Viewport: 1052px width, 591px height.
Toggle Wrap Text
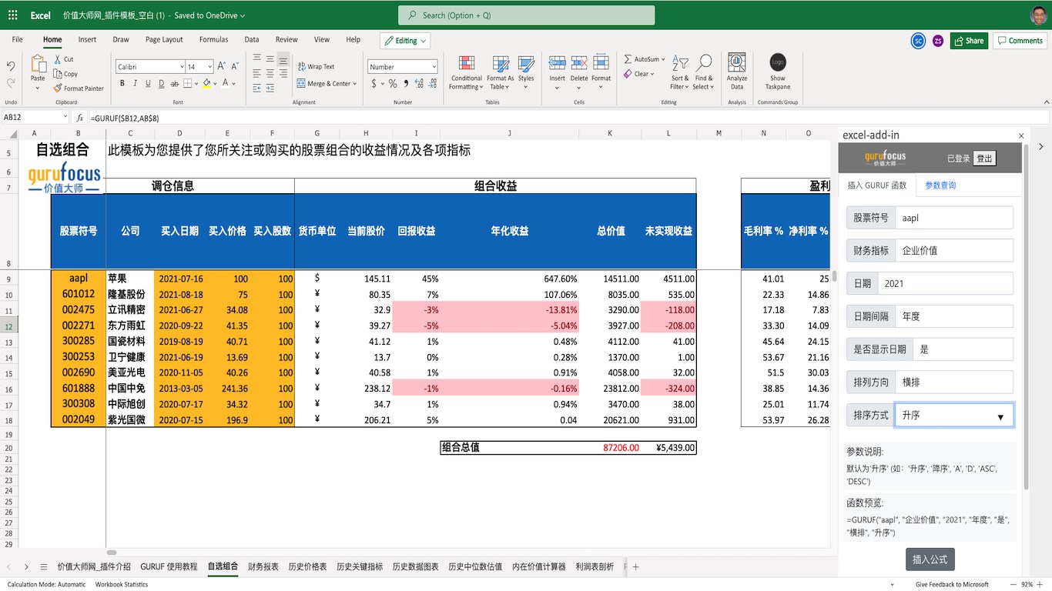317,67
